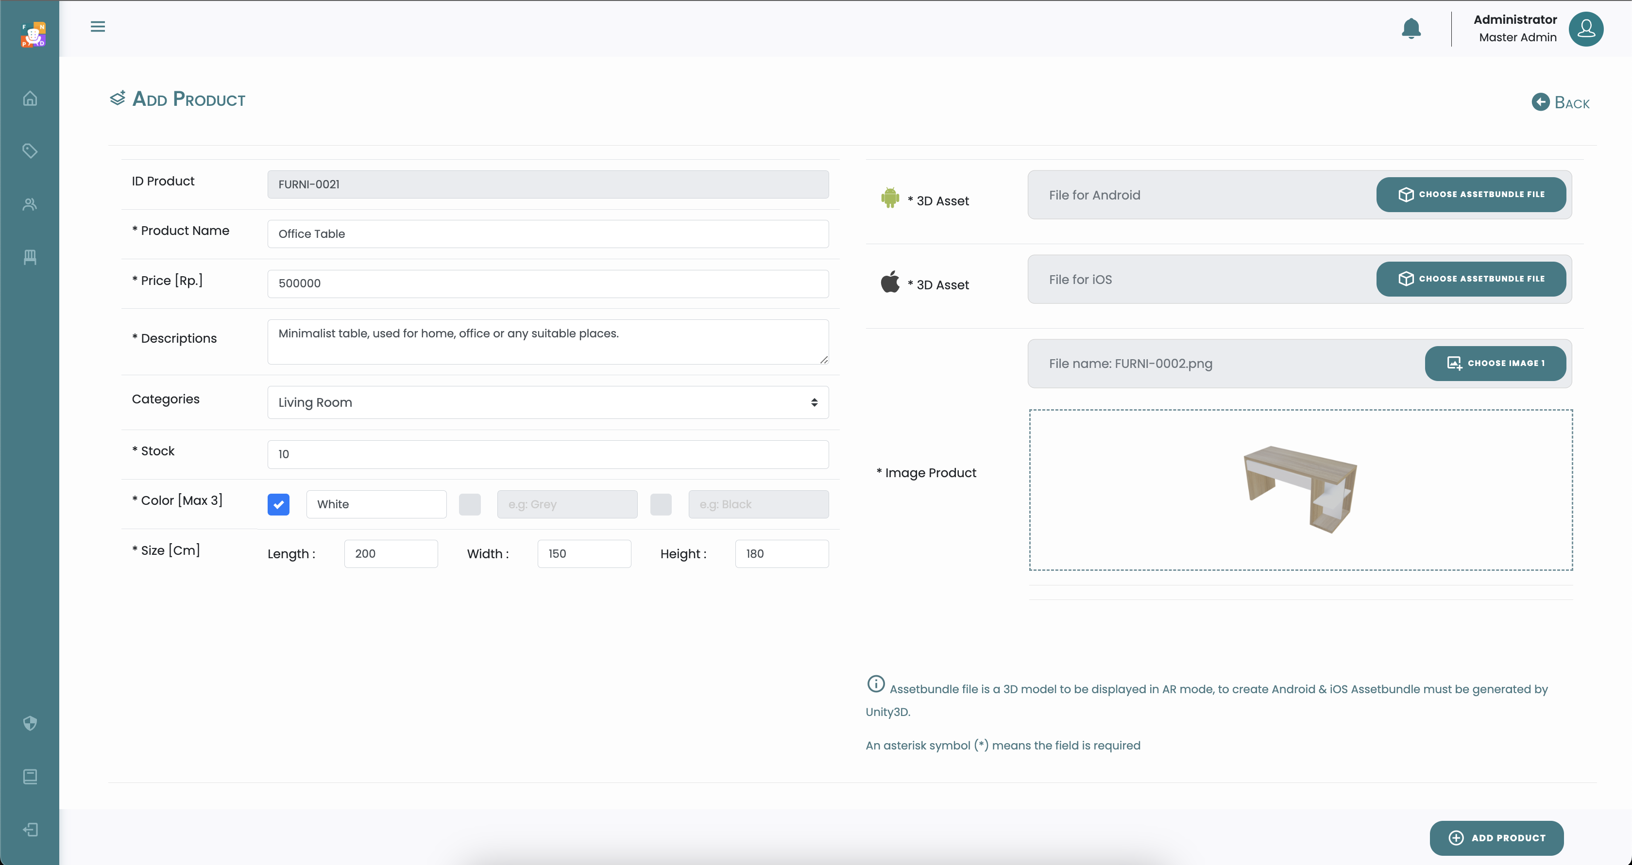Click the hamburger menu icon
Viewport: 1632px width, 865px height.
[98, 27]
